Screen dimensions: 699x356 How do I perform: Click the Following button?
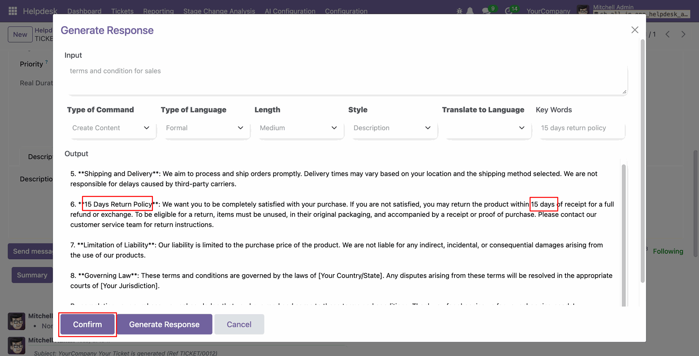(x=668, y=251)
